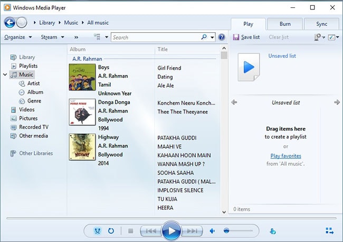
Task: Open Recorded TV library
Action: [34, 127]
